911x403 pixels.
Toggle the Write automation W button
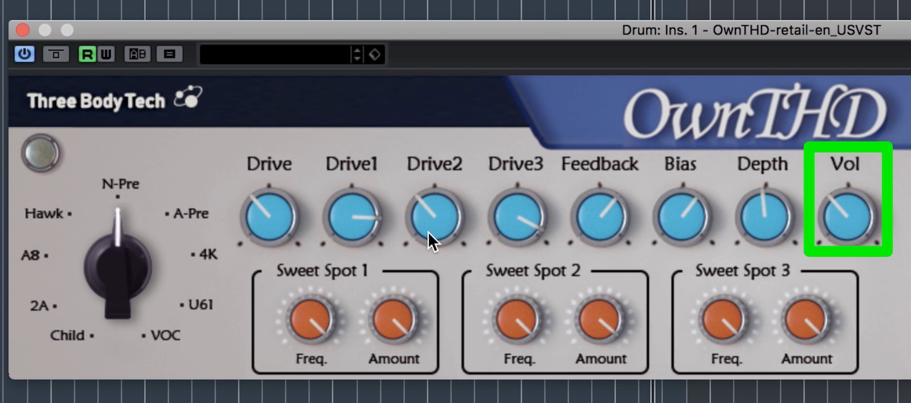coord(106,54)
